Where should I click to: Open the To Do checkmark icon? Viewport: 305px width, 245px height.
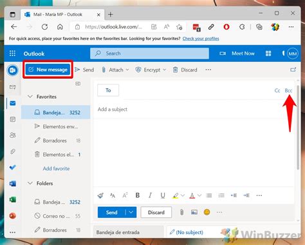point(13,167)
